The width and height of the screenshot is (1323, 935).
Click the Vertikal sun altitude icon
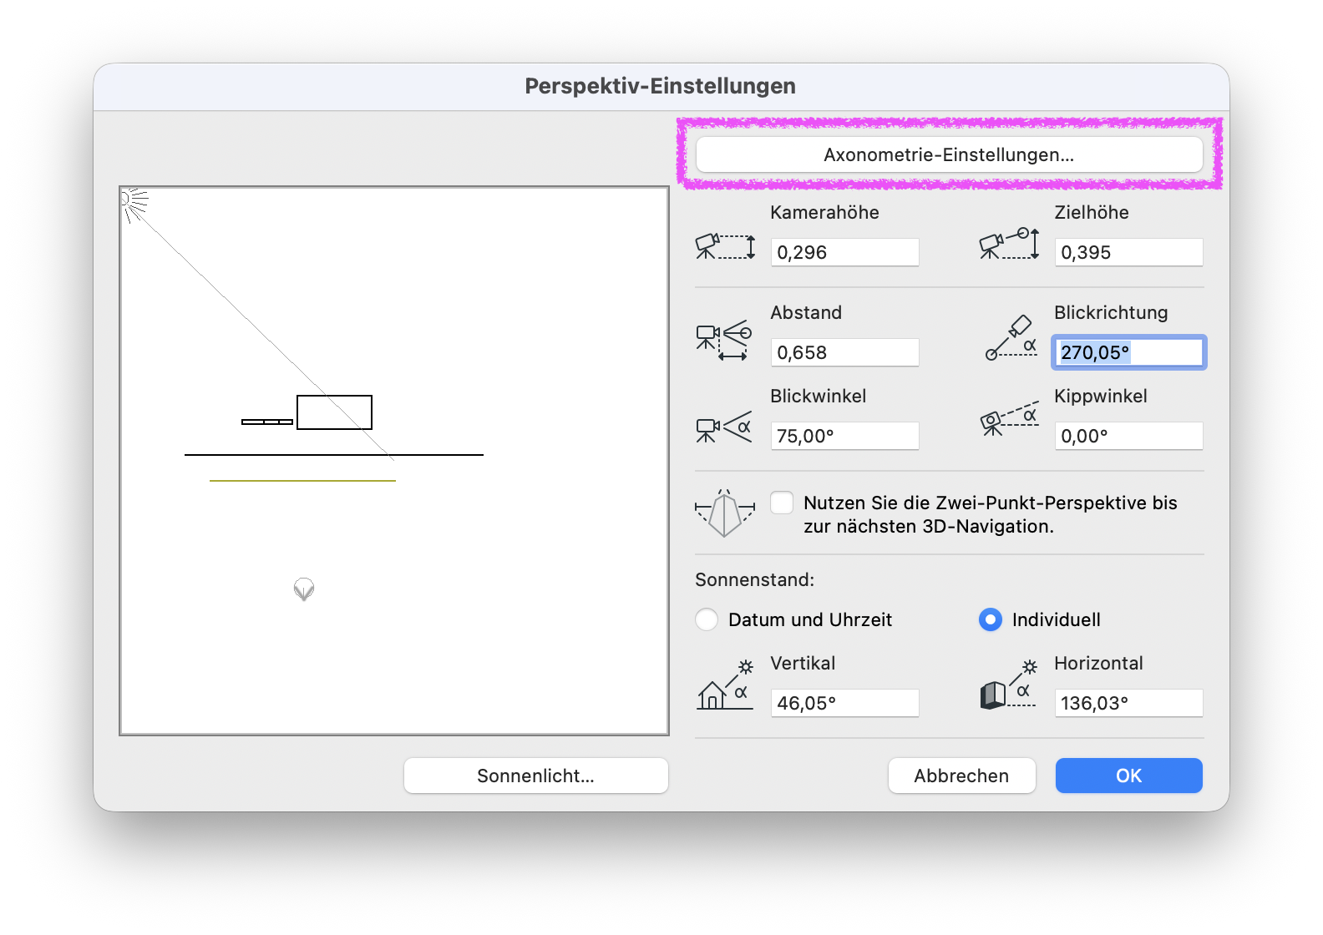click(725, 685)
